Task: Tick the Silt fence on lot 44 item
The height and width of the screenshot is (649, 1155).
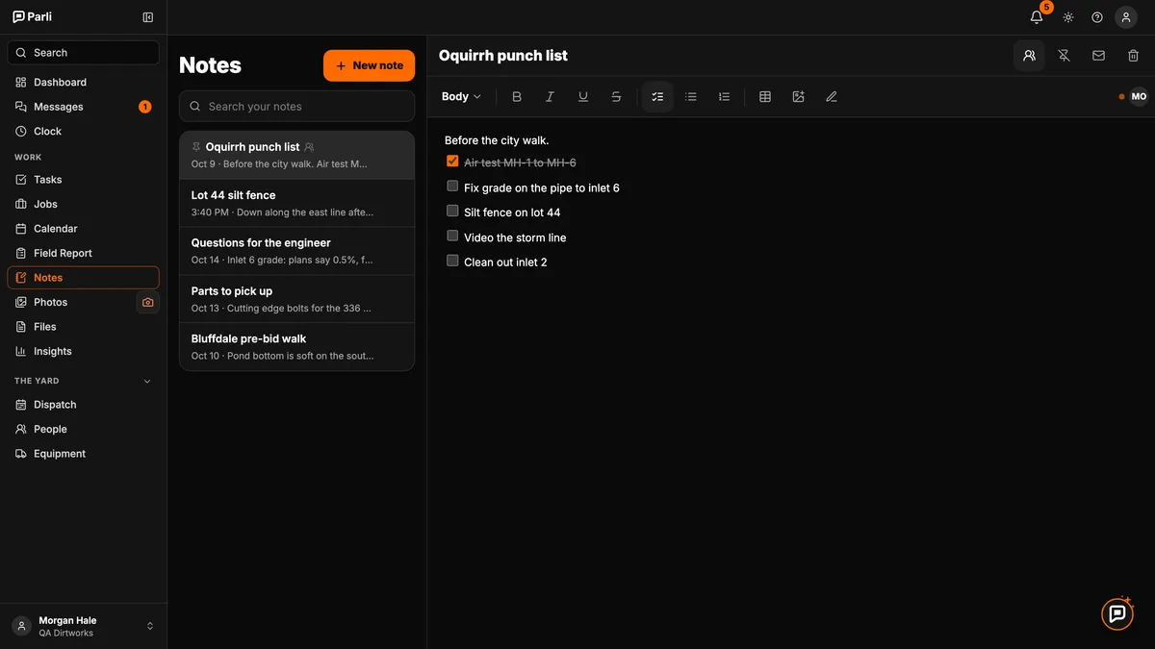Action: [x=452, y=211]
